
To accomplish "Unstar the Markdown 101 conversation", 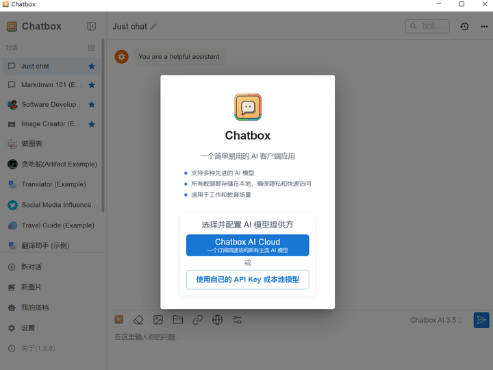I will (92, 85).
